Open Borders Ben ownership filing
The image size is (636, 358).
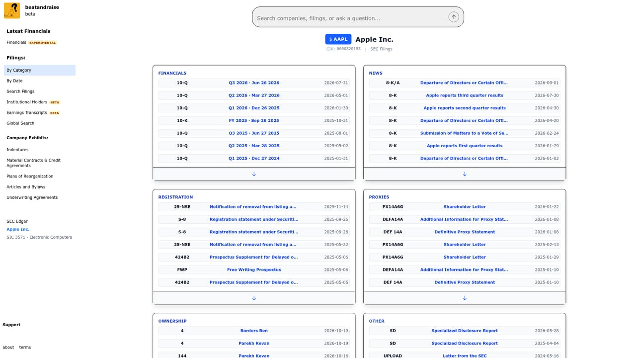pyautogui.click(x=254, y=331)
